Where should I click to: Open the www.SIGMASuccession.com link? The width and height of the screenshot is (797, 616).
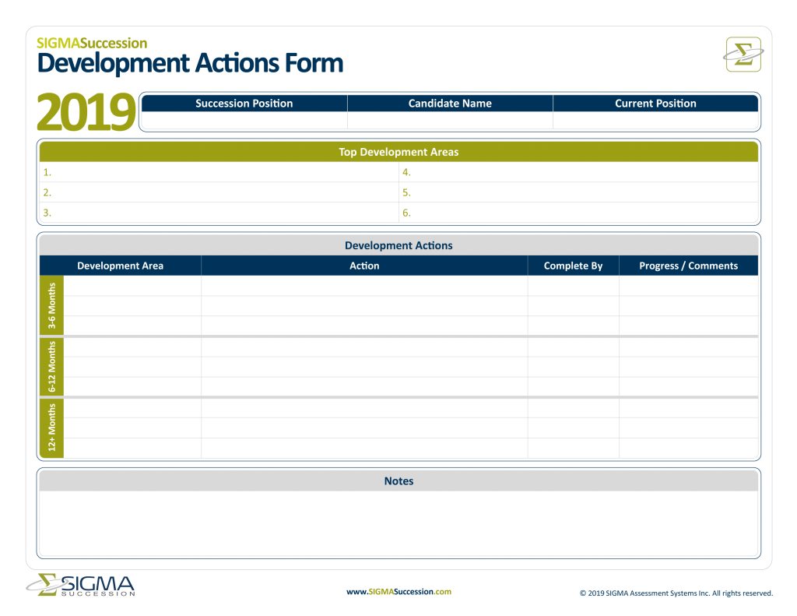click(x=398, y=592)
